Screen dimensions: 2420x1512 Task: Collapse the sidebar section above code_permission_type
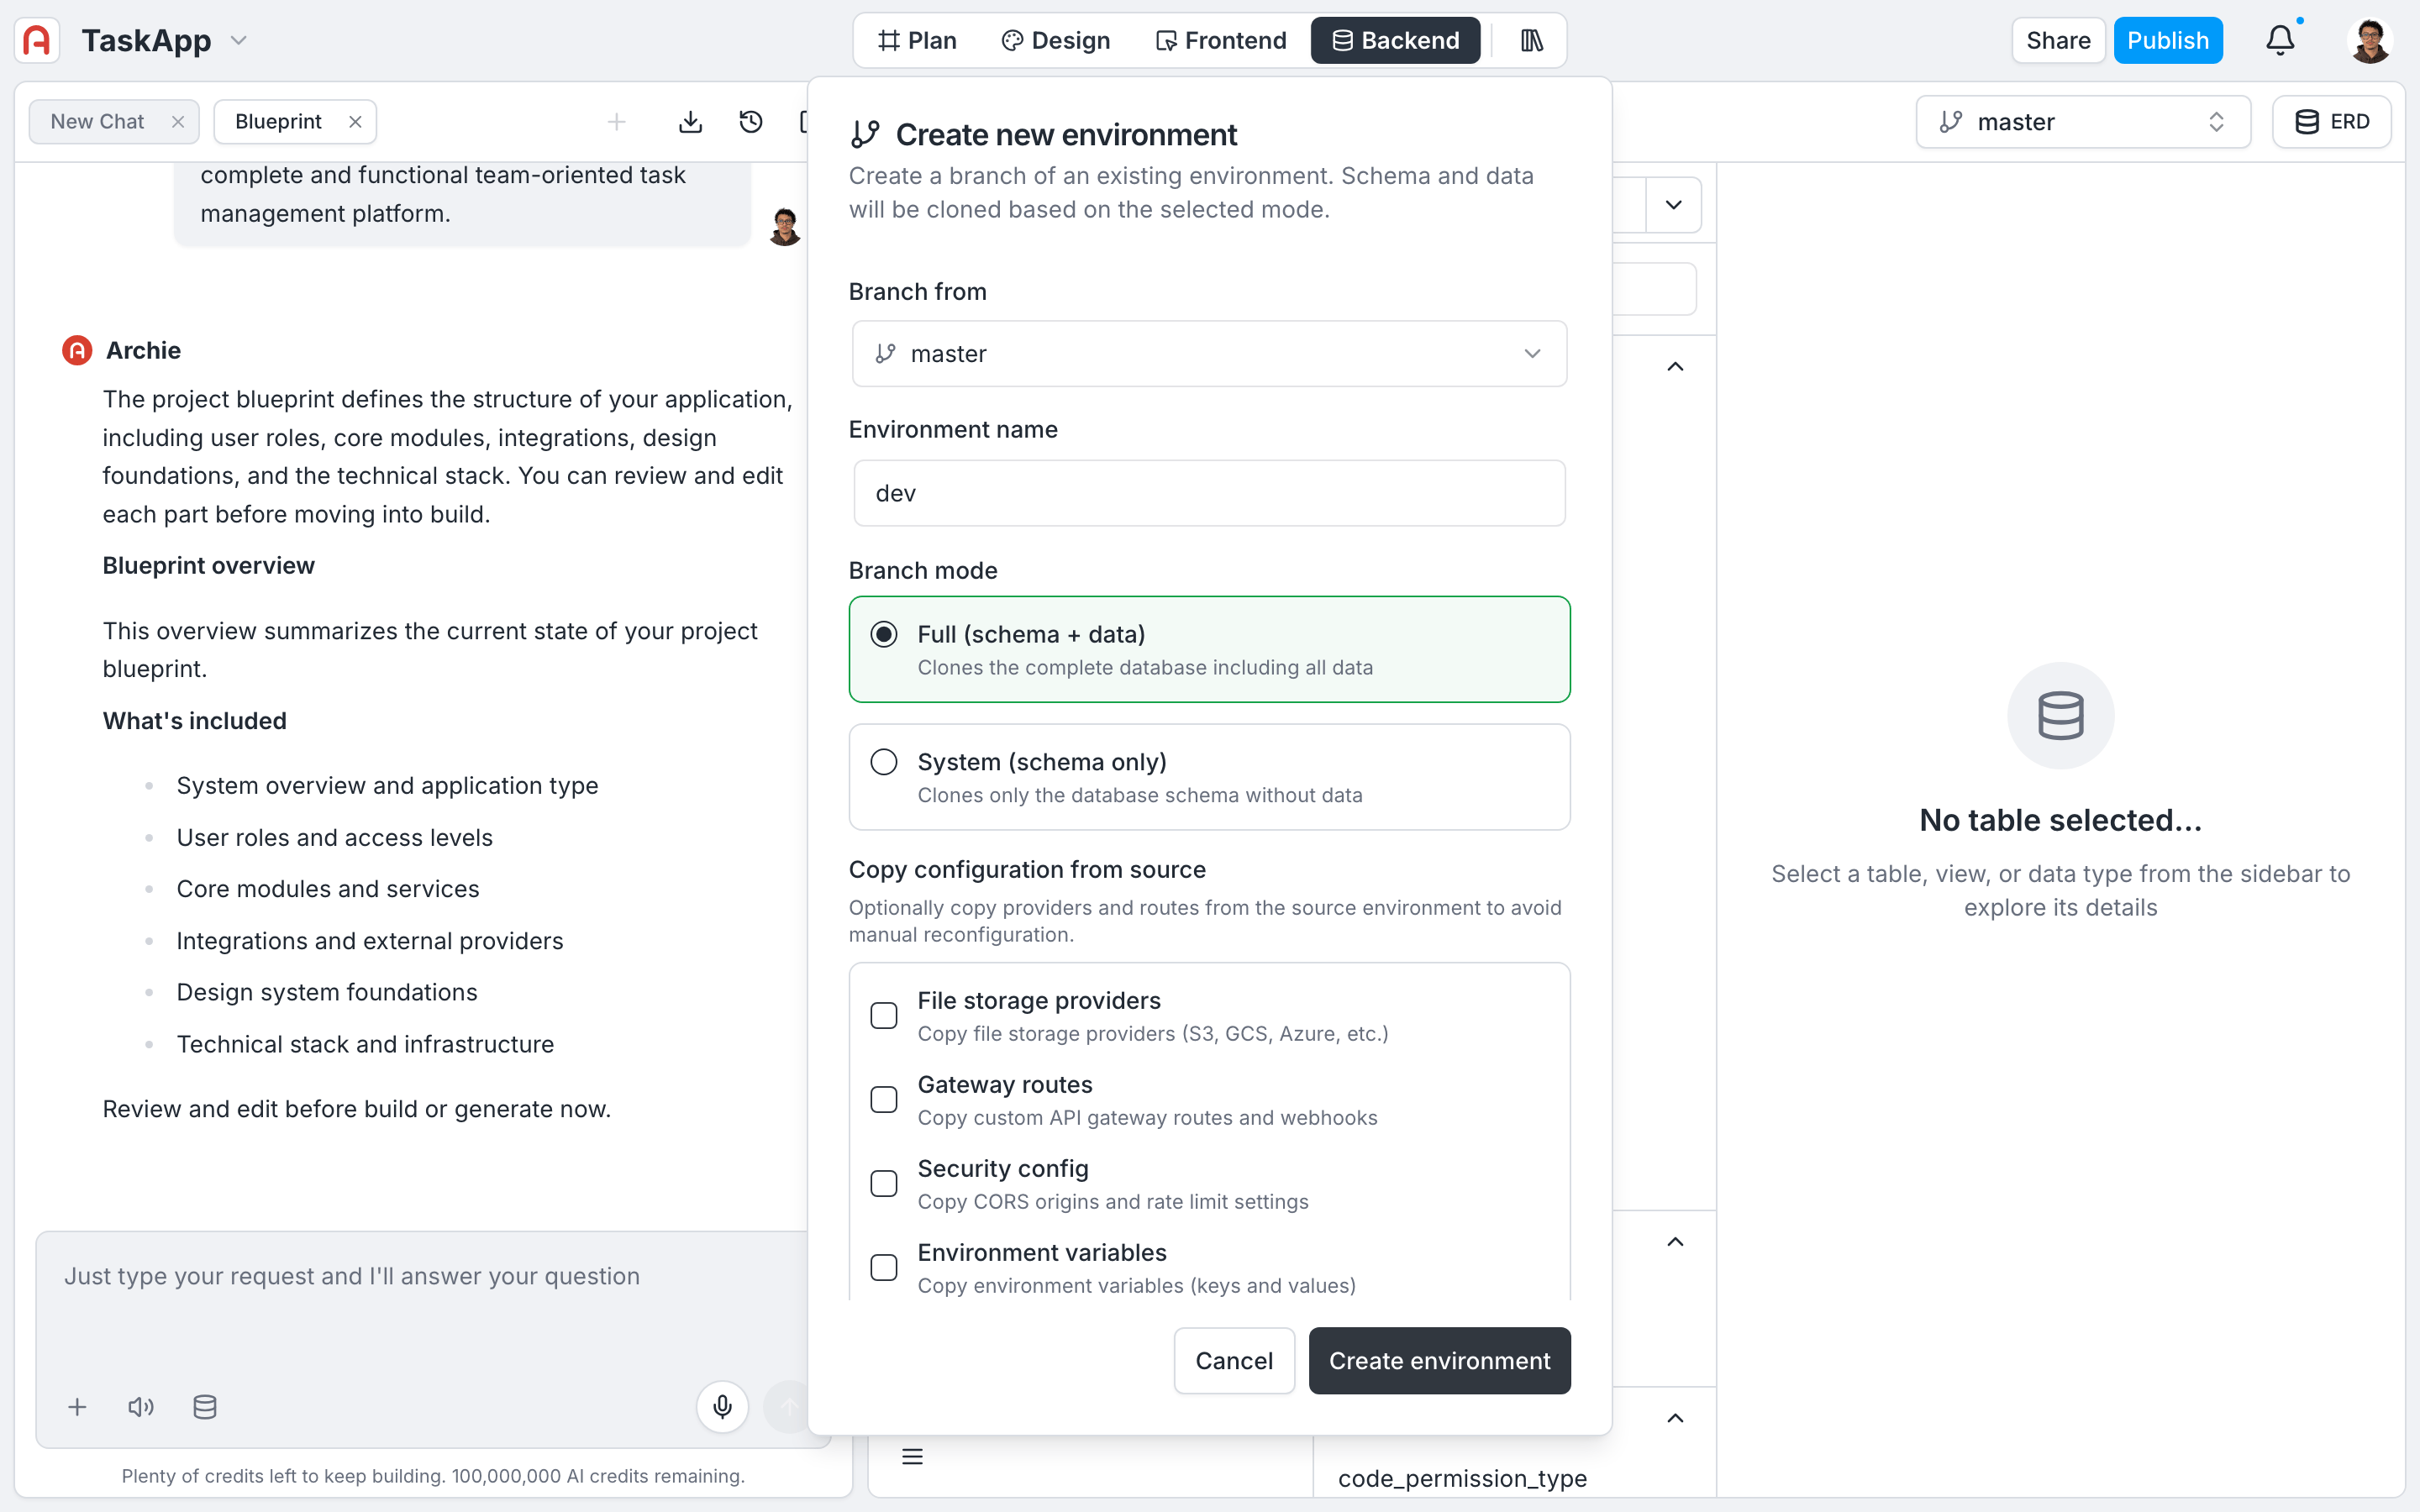(x=1675, y=1418)
